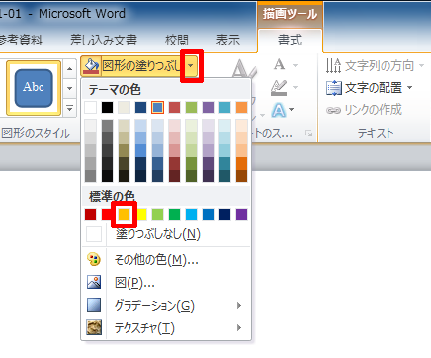Choose purple theme color swatch
Viewport: 431px width, 358px height.
click(209, 107)
